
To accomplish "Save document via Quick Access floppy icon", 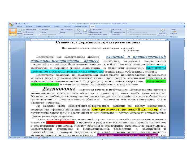I will click(x=16, y=24).
